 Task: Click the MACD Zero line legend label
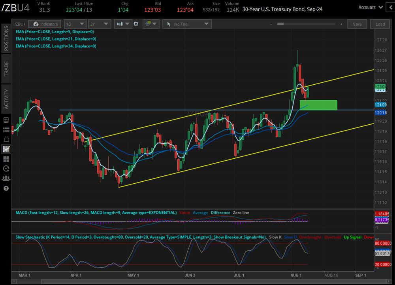[x=241, y=213]
